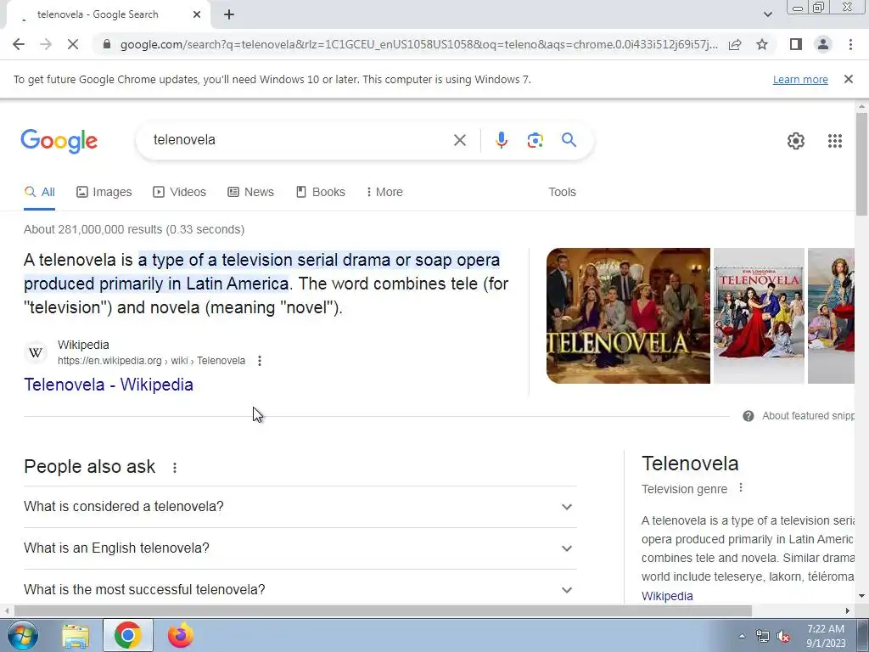Open the Chrome profile avatar
The width and height of the screenshot is (869, 652).
coord(823,44)
